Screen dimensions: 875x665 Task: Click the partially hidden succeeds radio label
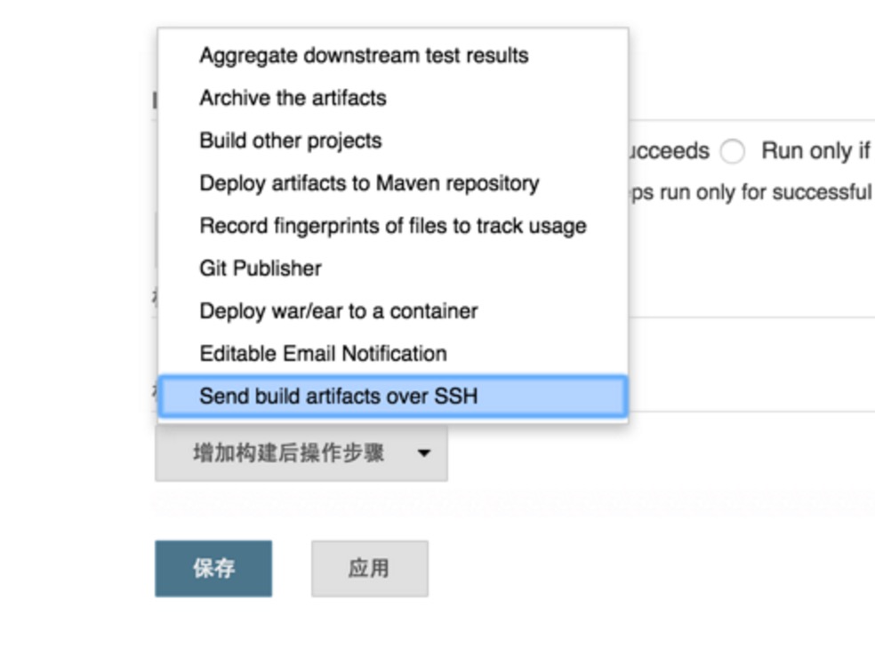[669, 151]
